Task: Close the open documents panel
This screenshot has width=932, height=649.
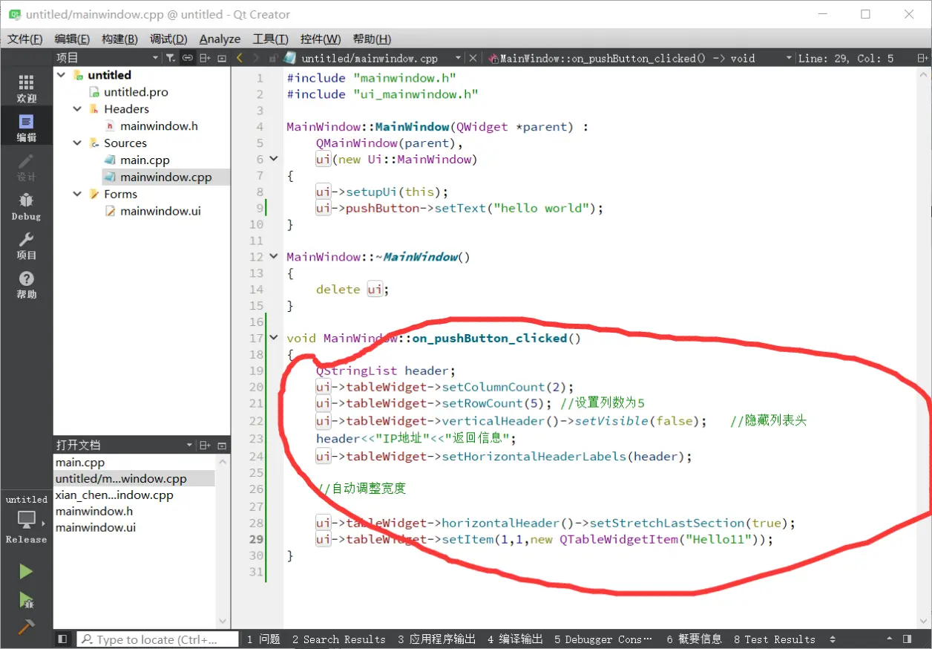Action: coord(221,446)
